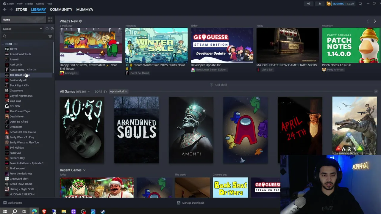This screenshot has width=381, height=214.
Task: Open the View menu
Action: [x=20, y=4]
